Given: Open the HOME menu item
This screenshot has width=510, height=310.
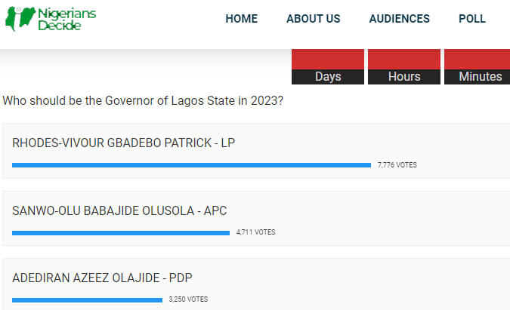Looking at the screenshot, I should click(x=241, y=19).
